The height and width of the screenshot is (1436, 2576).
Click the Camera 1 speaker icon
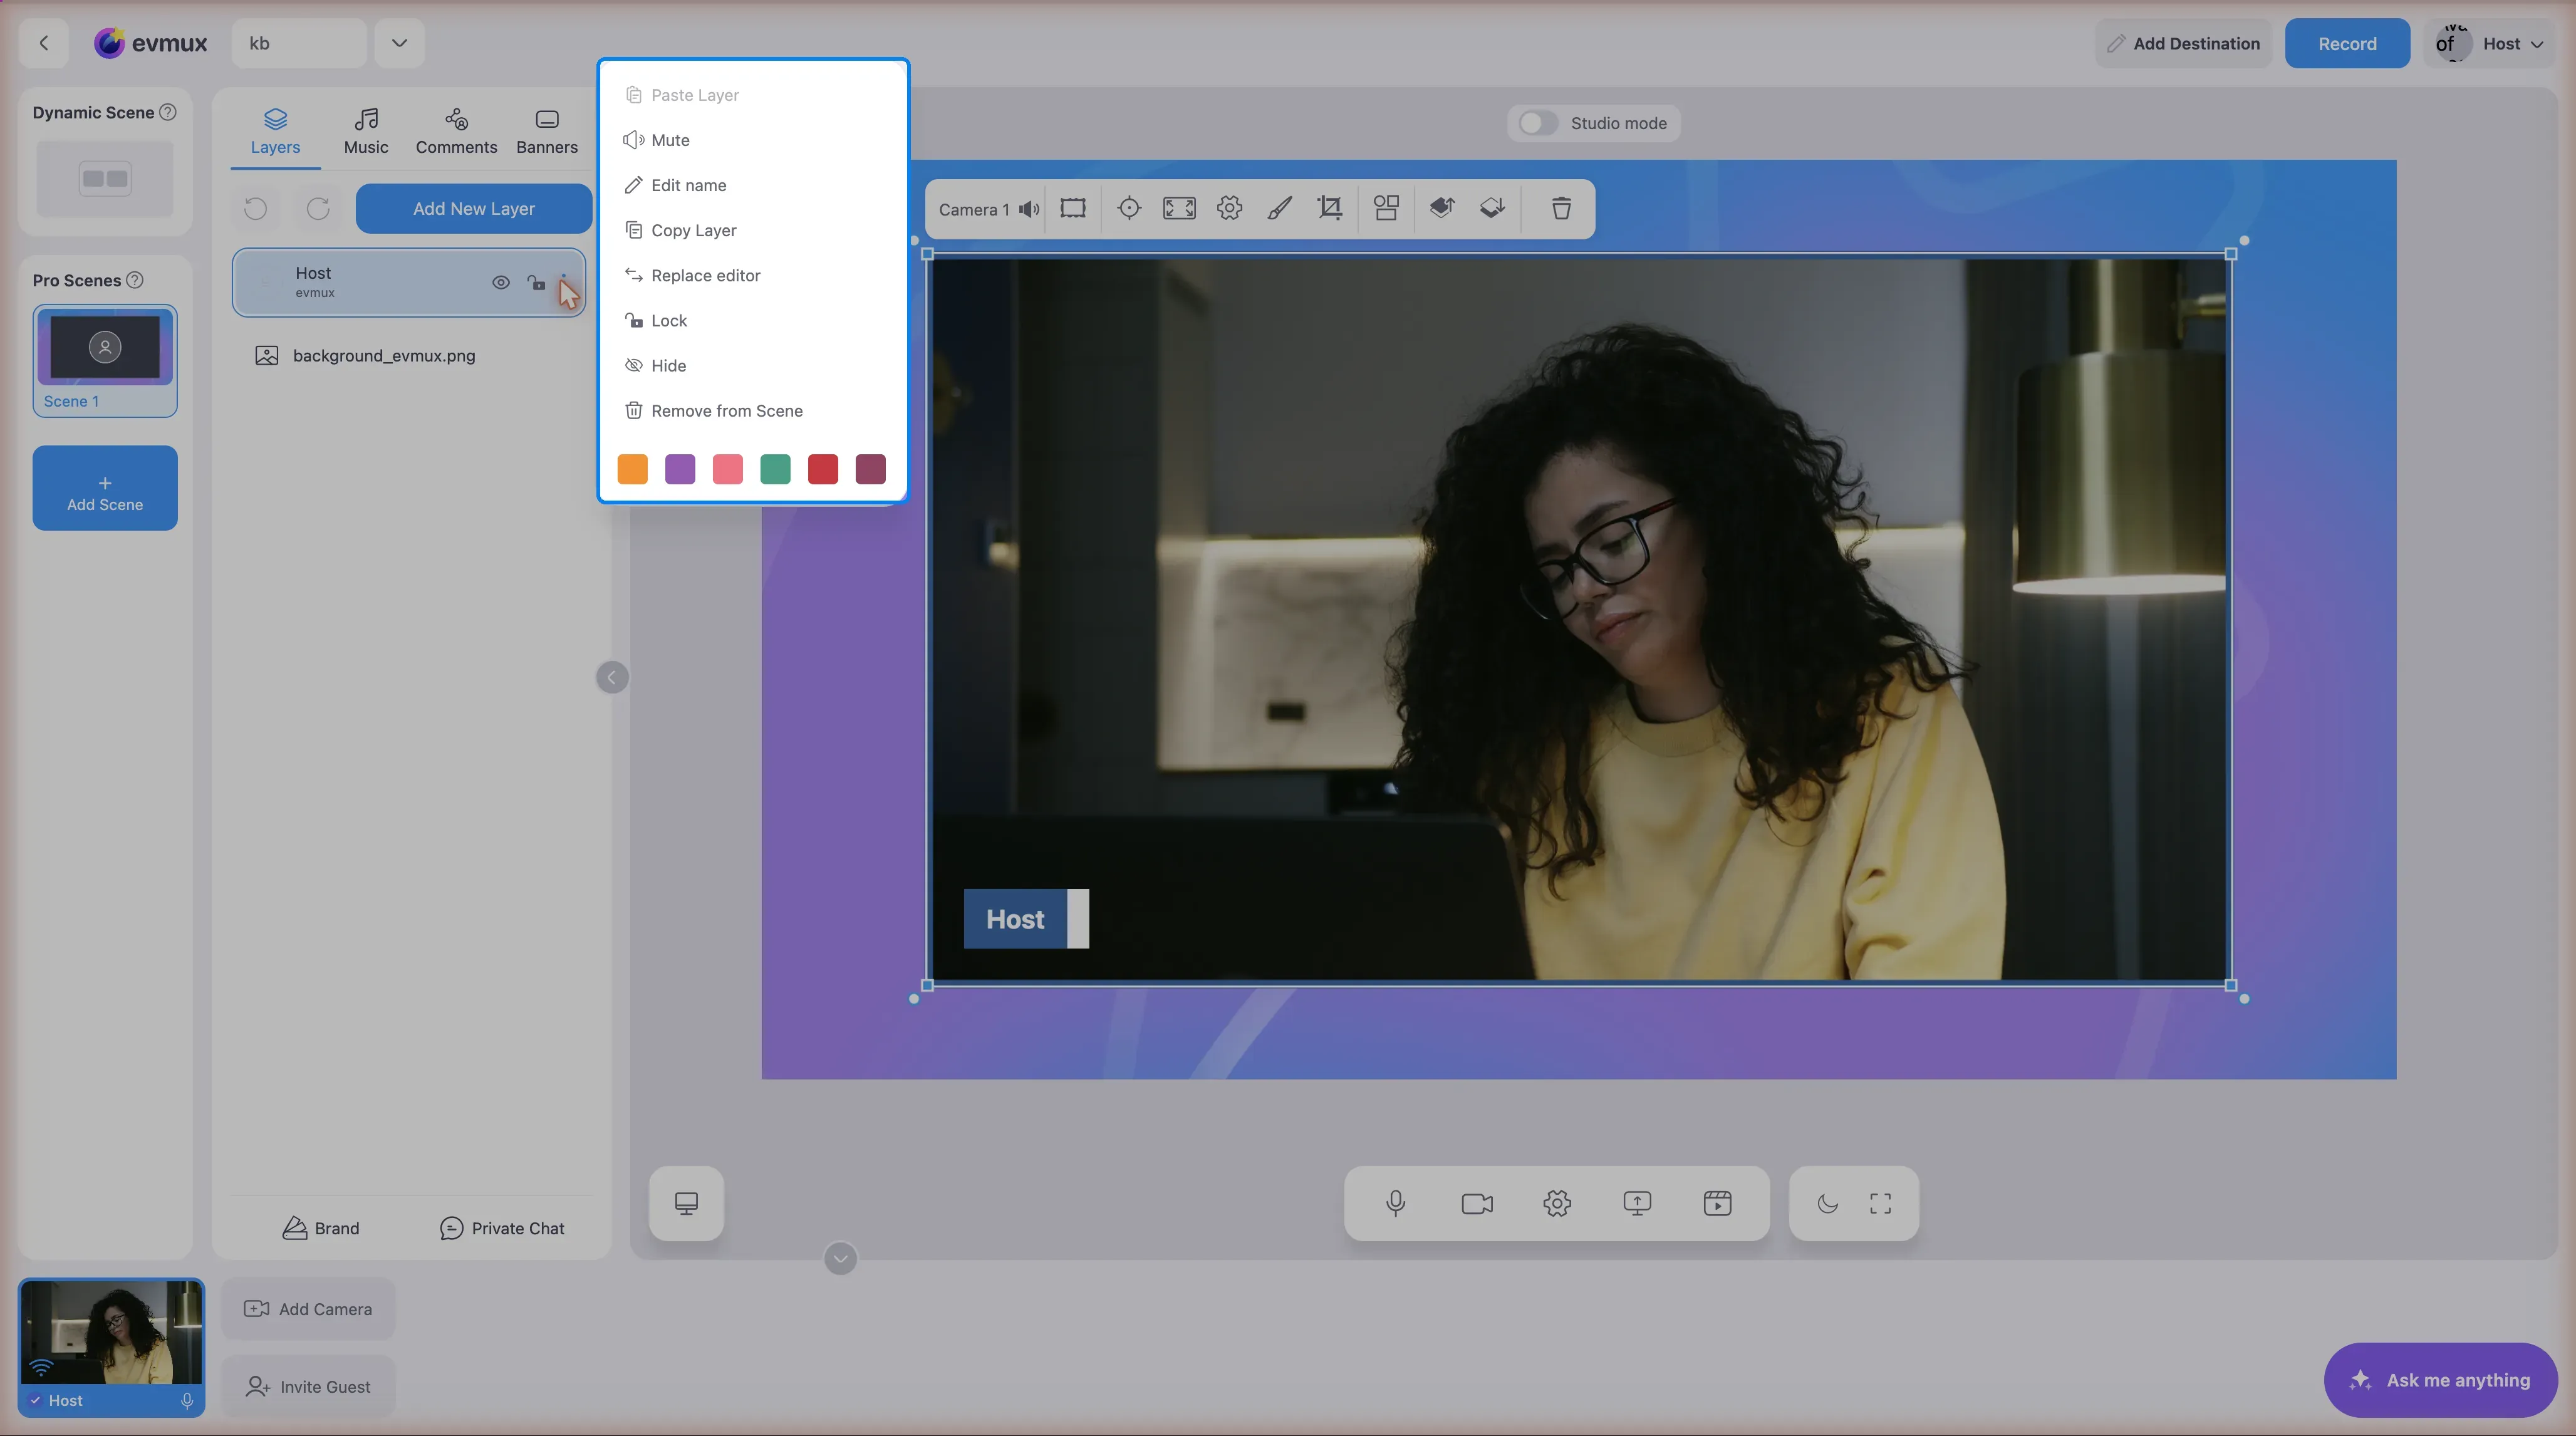tap(1029, 209)
